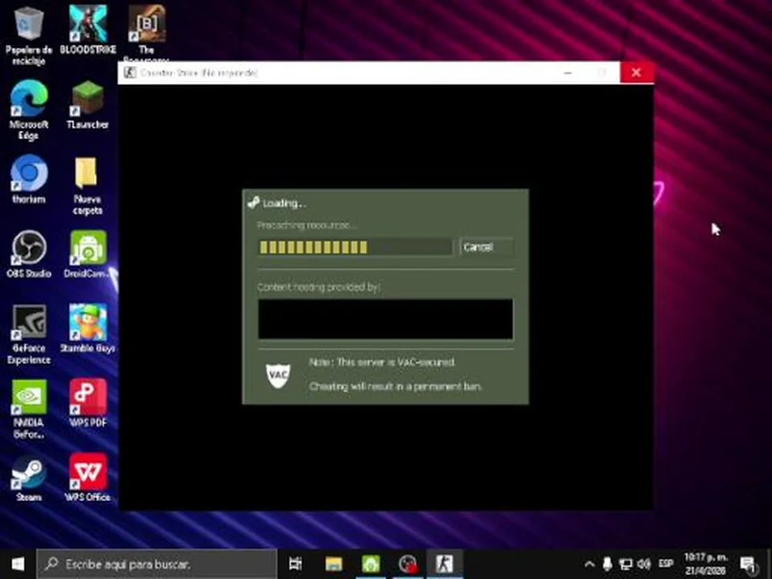Viewport: 772px width, 579px height.
Task: Open network status tray icon
Action: click(626, 565)
